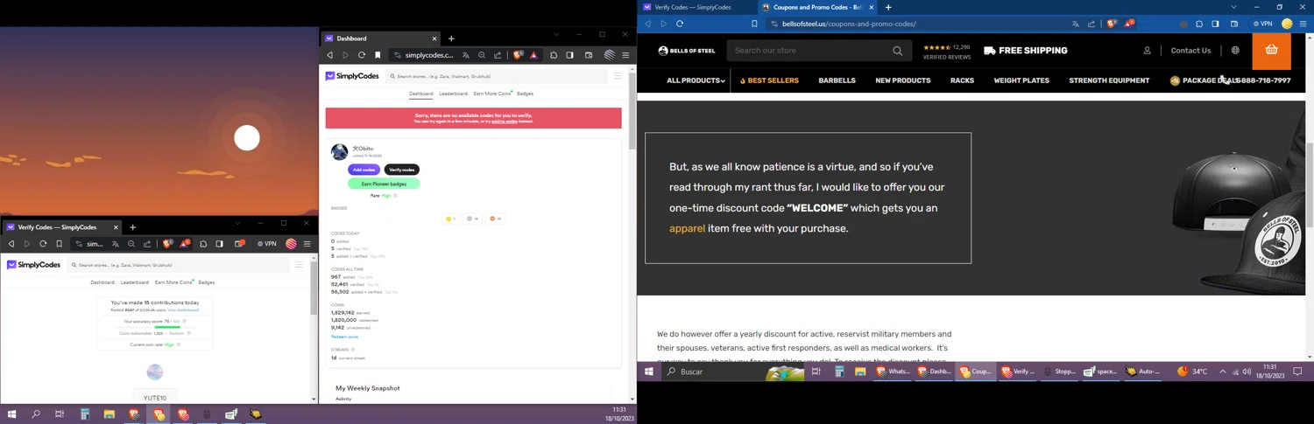
Task: Click Brave Shields icon in the bellsofsteel window
Action: click(1112, 24)
